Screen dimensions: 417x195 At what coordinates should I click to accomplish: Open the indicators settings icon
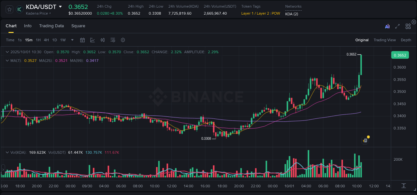click(x=112, y=40)
